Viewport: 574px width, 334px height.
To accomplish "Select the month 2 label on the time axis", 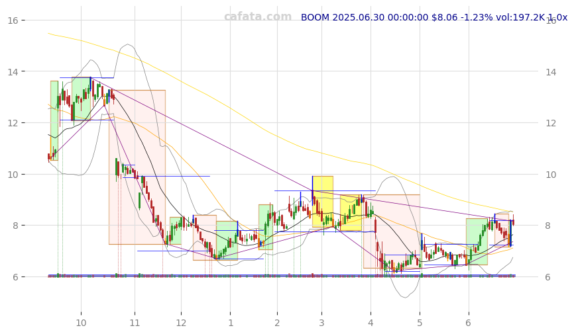I will (x=277, y=323).
